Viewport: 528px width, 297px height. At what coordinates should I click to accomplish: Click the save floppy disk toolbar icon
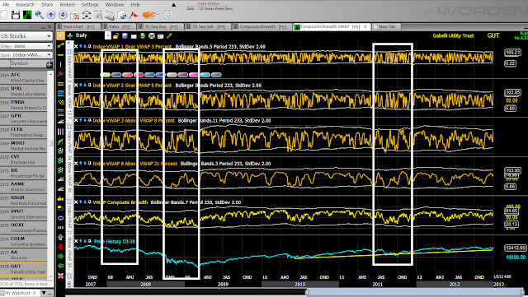pos(16,15)
